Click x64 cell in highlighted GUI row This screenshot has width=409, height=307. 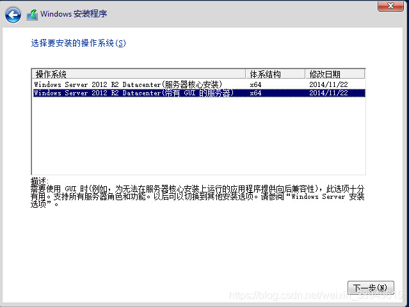point(255,93)
